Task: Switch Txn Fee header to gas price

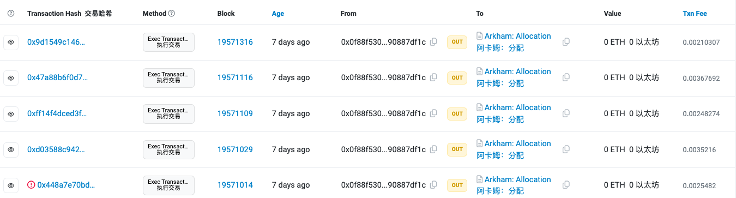Action: pos(695,13)
